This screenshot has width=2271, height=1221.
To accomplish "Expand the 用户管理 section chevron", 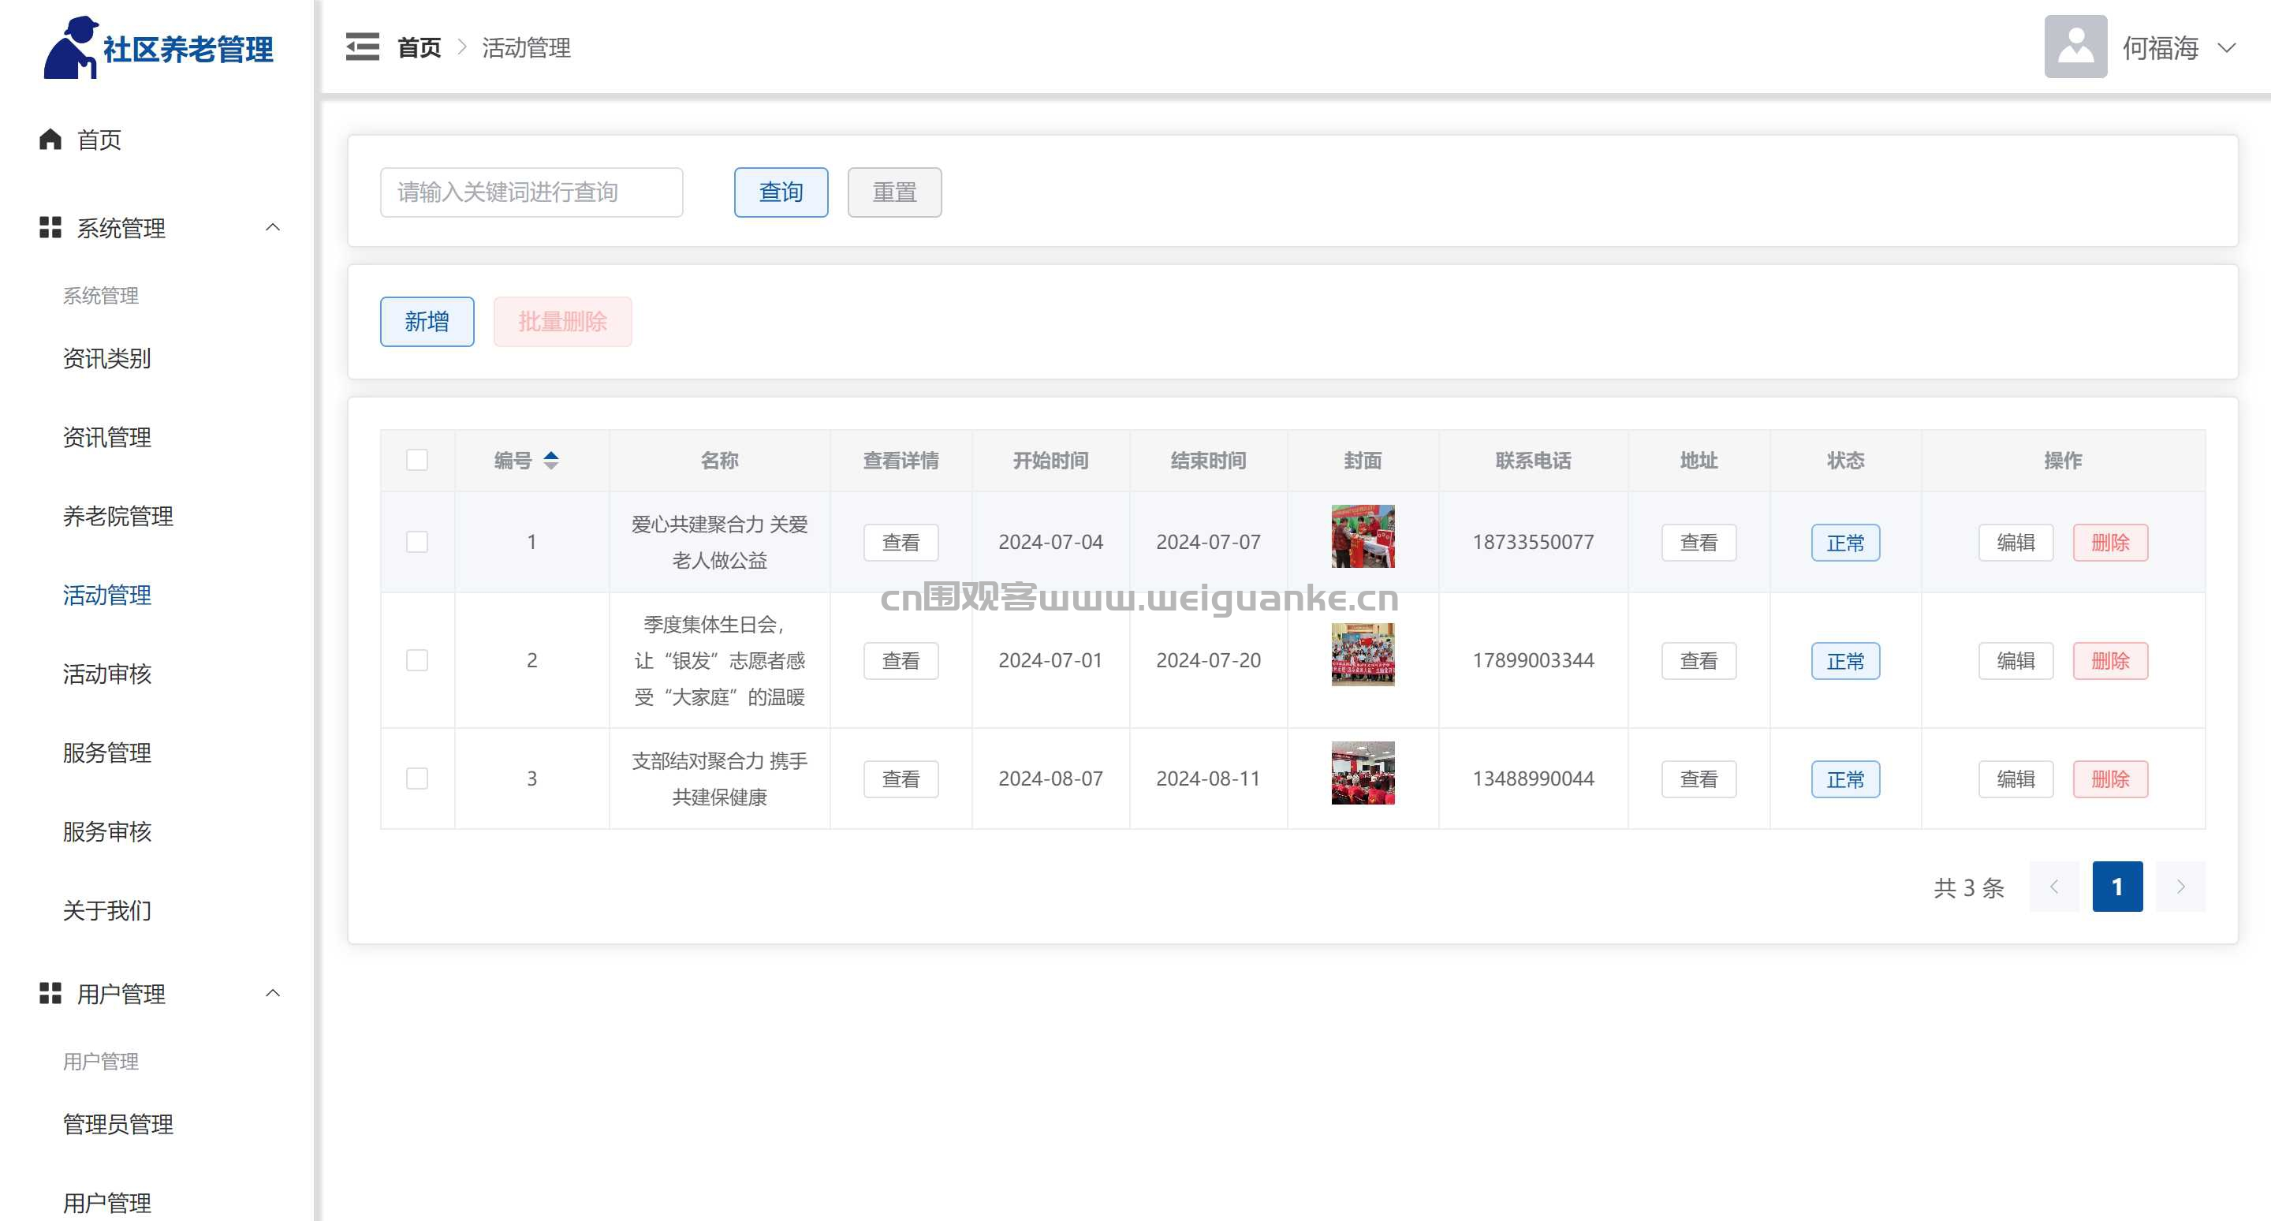I will pos(272,993).
